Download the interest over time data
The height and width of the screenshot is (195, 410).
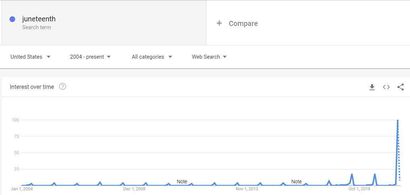(372, 87)
